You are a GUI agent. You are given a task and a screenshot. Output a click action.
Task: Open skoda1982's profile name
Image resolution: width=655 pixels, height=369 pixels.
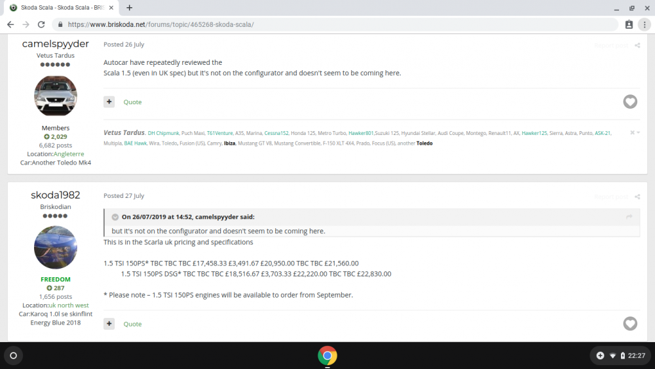56,195
